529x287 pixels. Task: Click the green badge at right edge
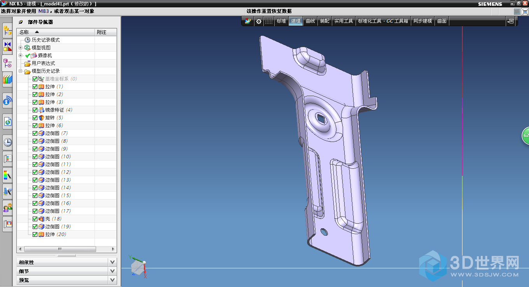tap(525, 135)
